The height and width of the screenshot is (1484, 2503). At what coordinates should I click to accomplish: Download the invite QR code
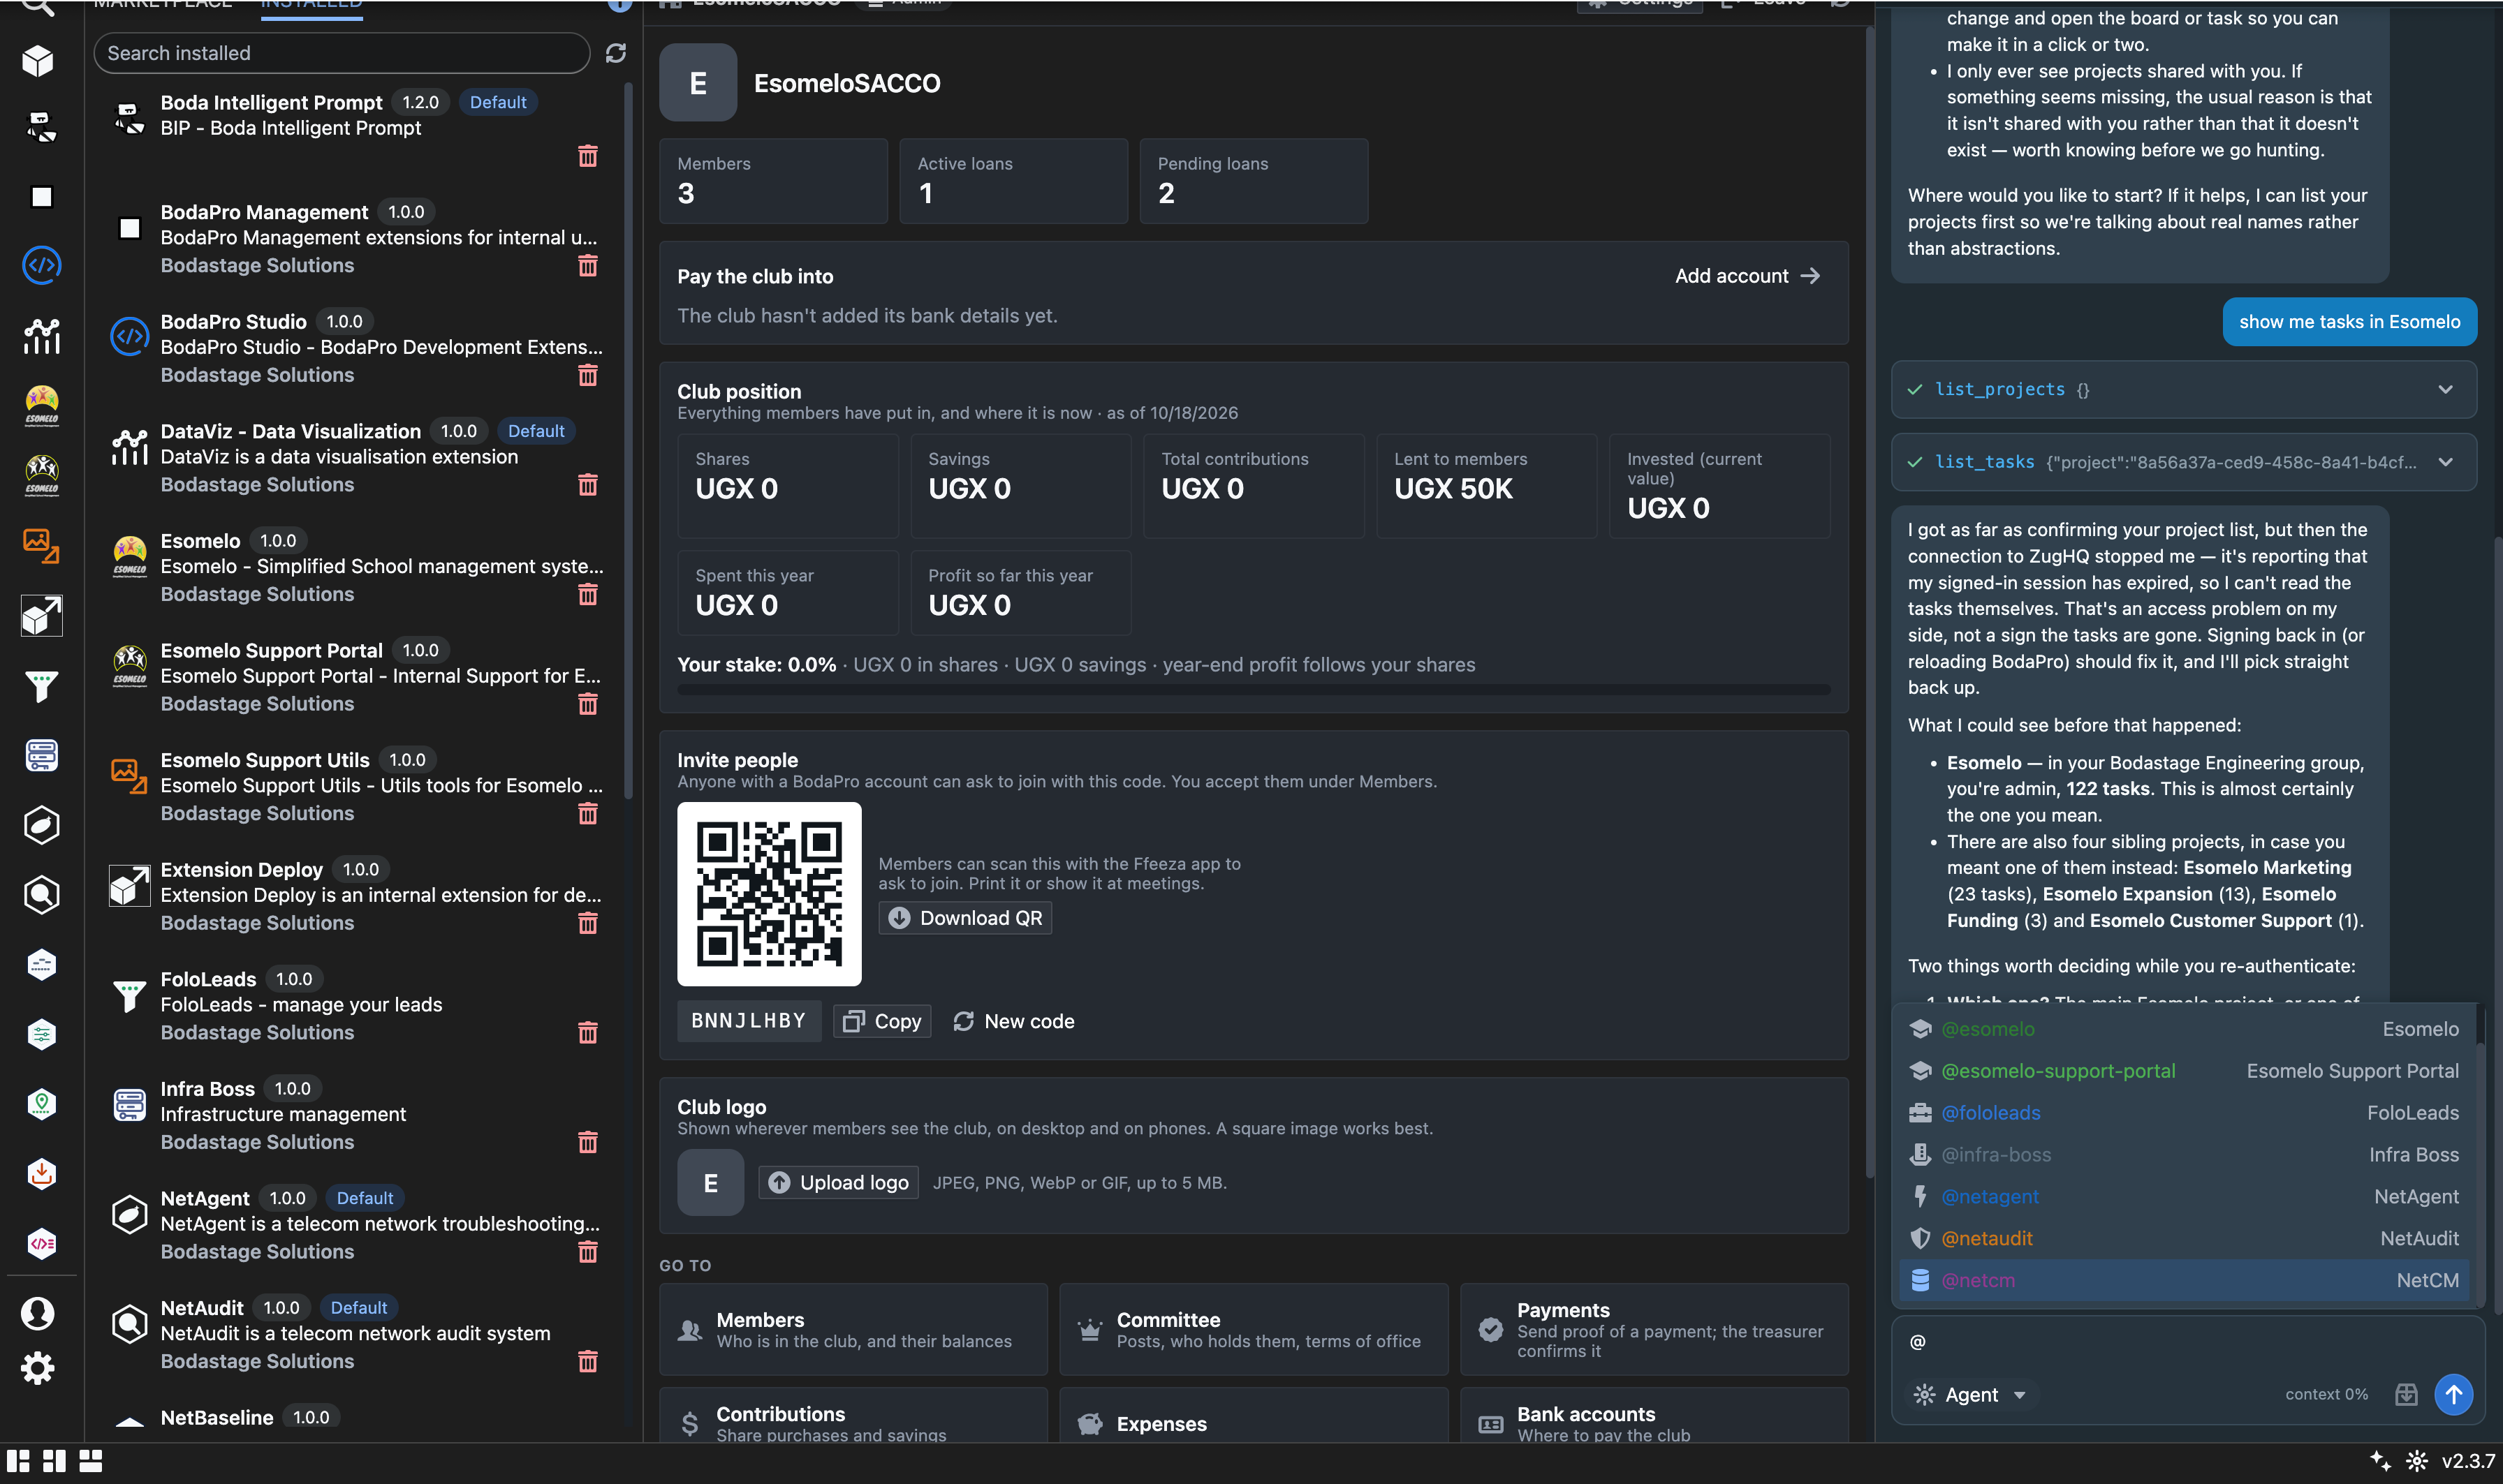(965, 918)
